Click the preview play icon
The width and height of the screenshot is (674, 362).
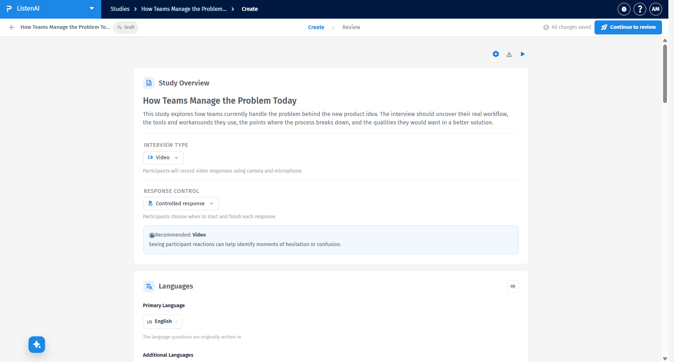pos(522,54)
